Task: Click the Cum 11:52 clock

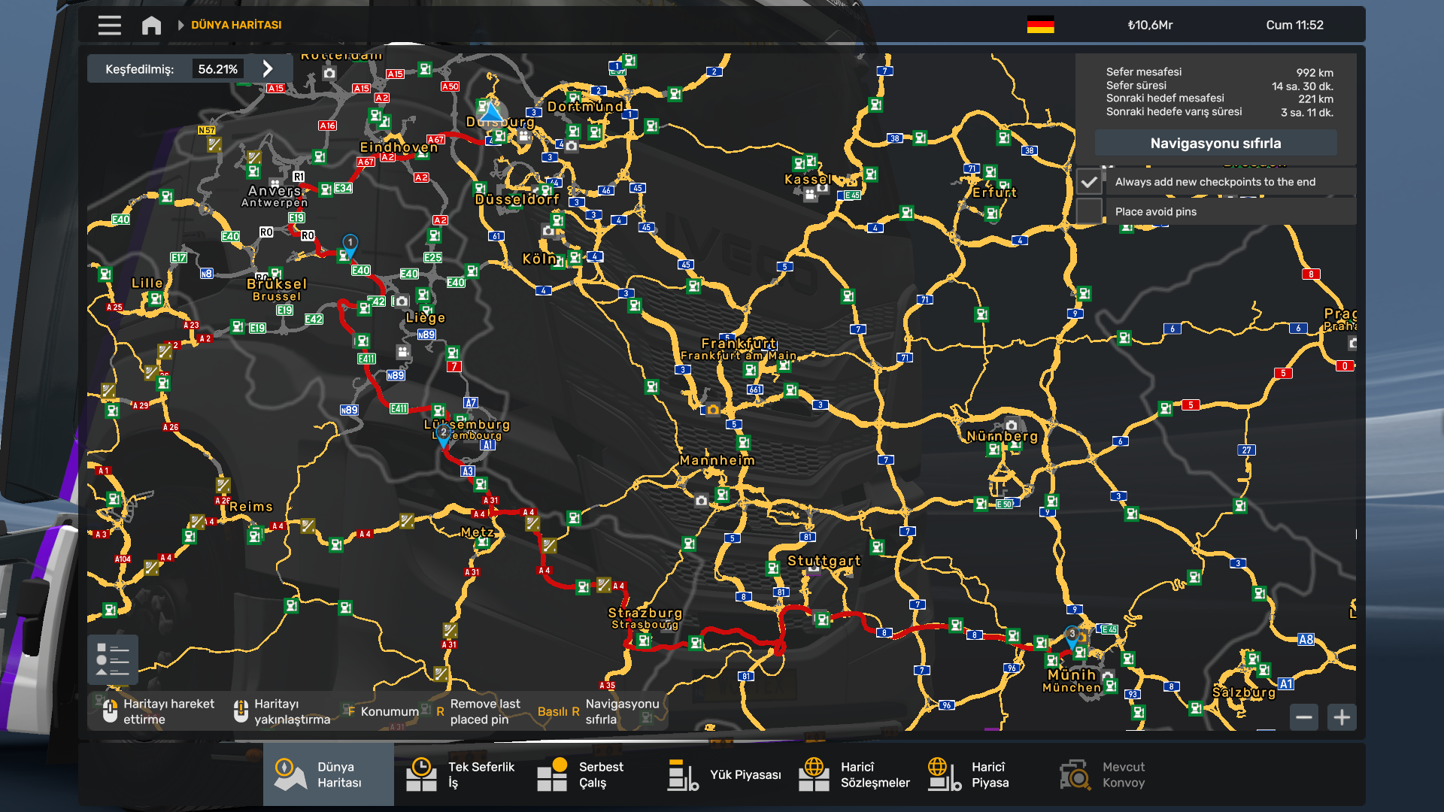Action: [x=1294, y=25]
